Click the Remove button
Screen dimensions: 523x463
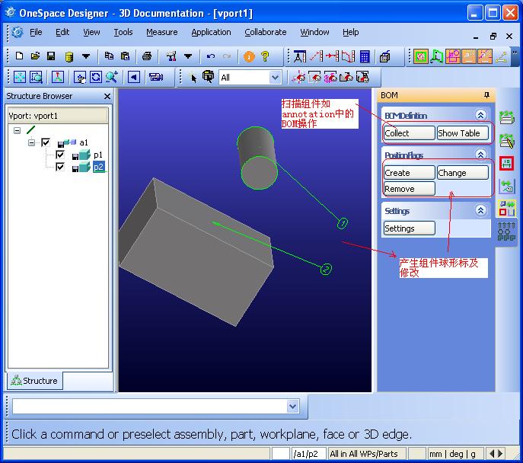(410, 189)
